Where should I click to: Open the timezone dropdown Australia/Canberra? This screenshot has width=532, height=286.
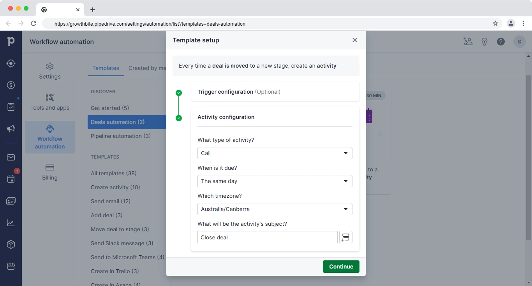[x=275, y=209]
